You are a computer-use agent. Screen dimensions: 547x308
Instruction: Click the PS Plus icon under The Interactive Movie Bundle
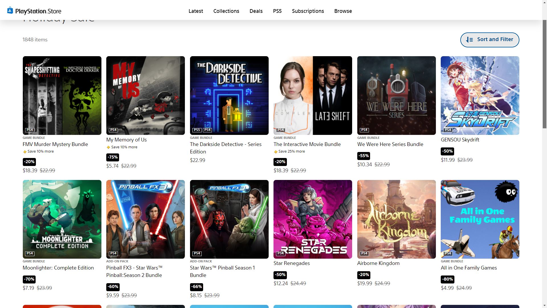[275, 152]
